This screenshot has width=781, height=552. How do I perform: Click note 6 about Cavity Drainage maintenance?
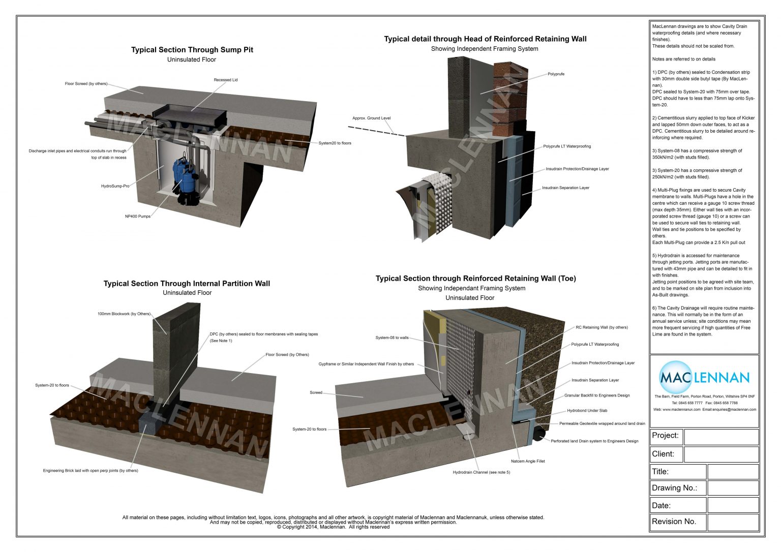[704, 321]
